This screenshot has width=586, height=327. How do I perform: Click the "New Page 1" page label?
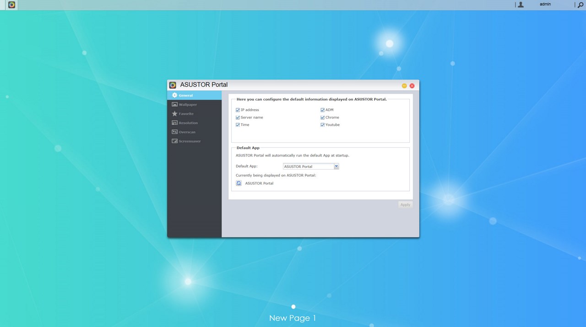point(293,318)
